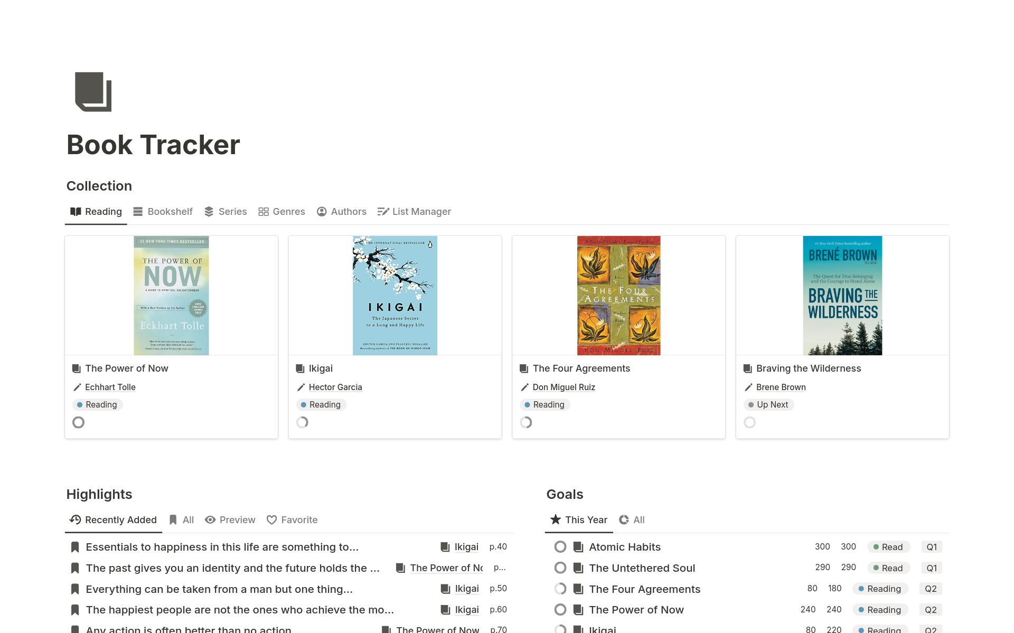Image resolution: width=1014 pixels, height=633 pixels.
Task: Select the Authors person icon
Action: pyautogui.click(x=322, y=211)
